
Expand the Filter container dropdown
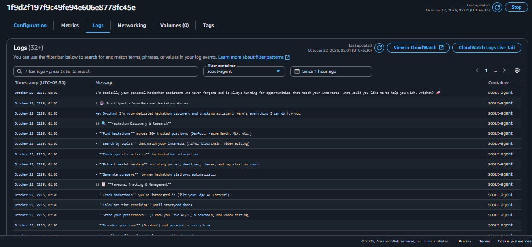(x=244, y=71)
